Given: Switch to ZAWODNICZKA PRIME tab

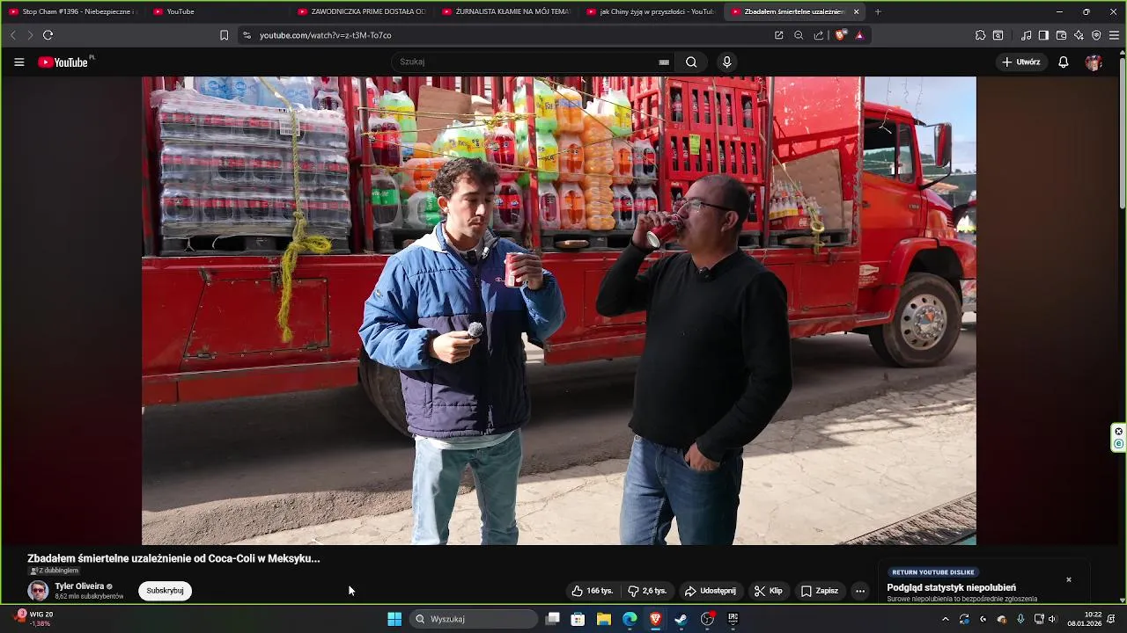Looking at the screenshot, I should pyautogui.click(x=361, y=11).
